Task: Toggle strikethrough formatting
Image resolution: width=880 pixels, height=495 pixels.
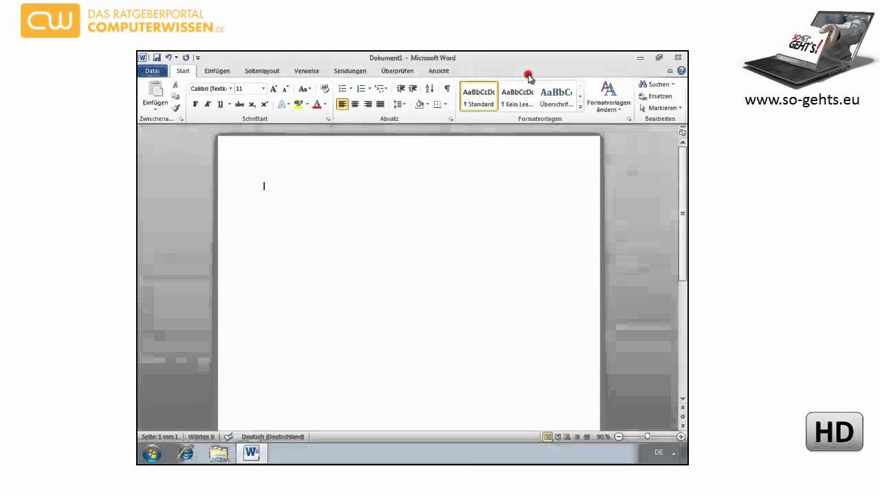Action: coord(239,104)
